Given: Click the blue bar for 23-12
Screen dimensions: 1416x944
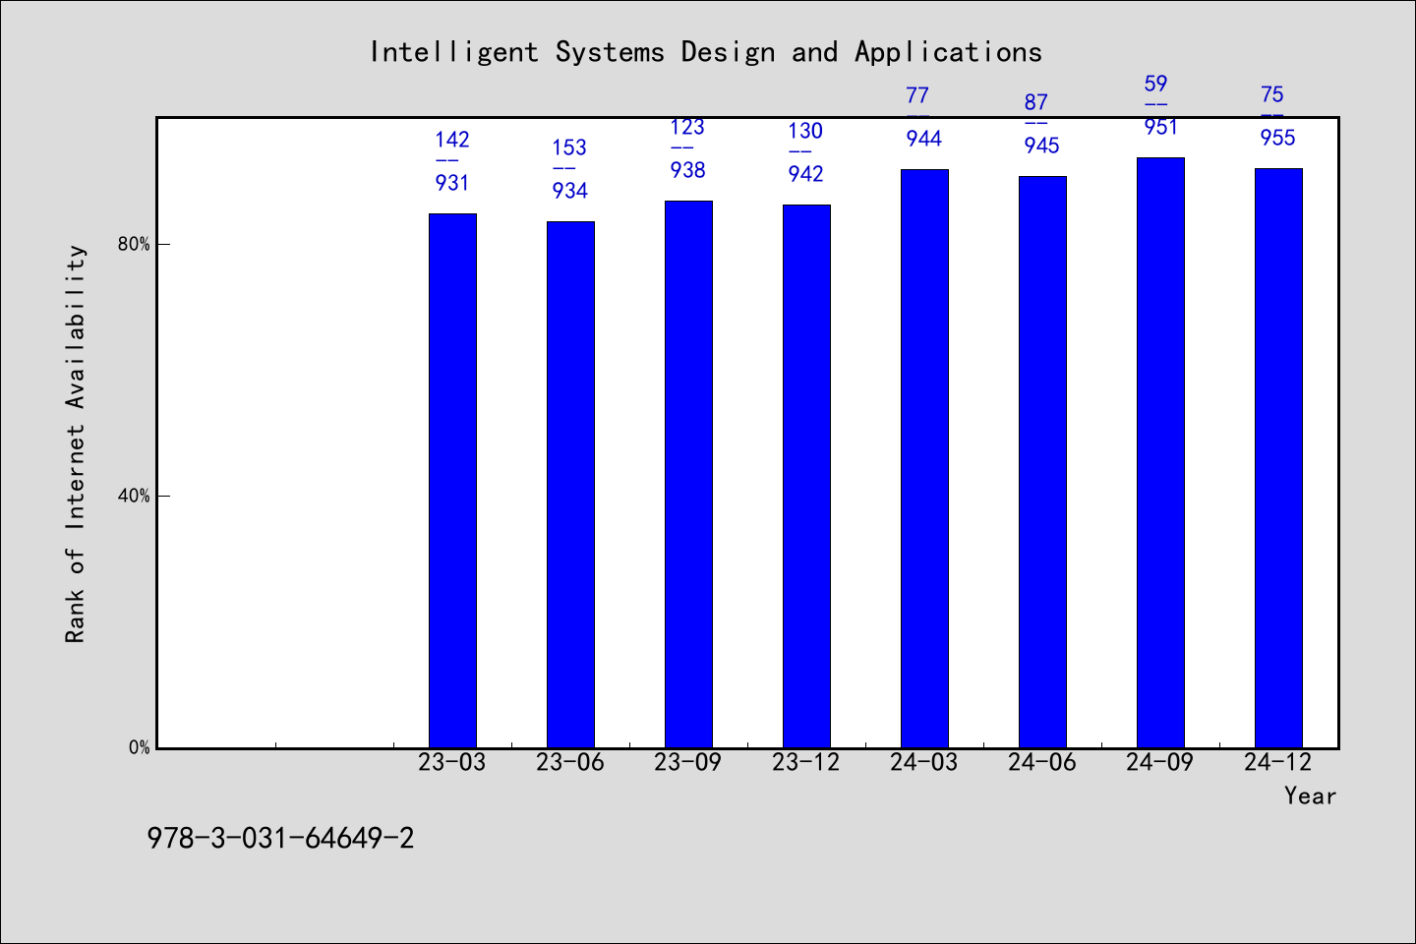Looking at the screenshot, I should (806, 476).
